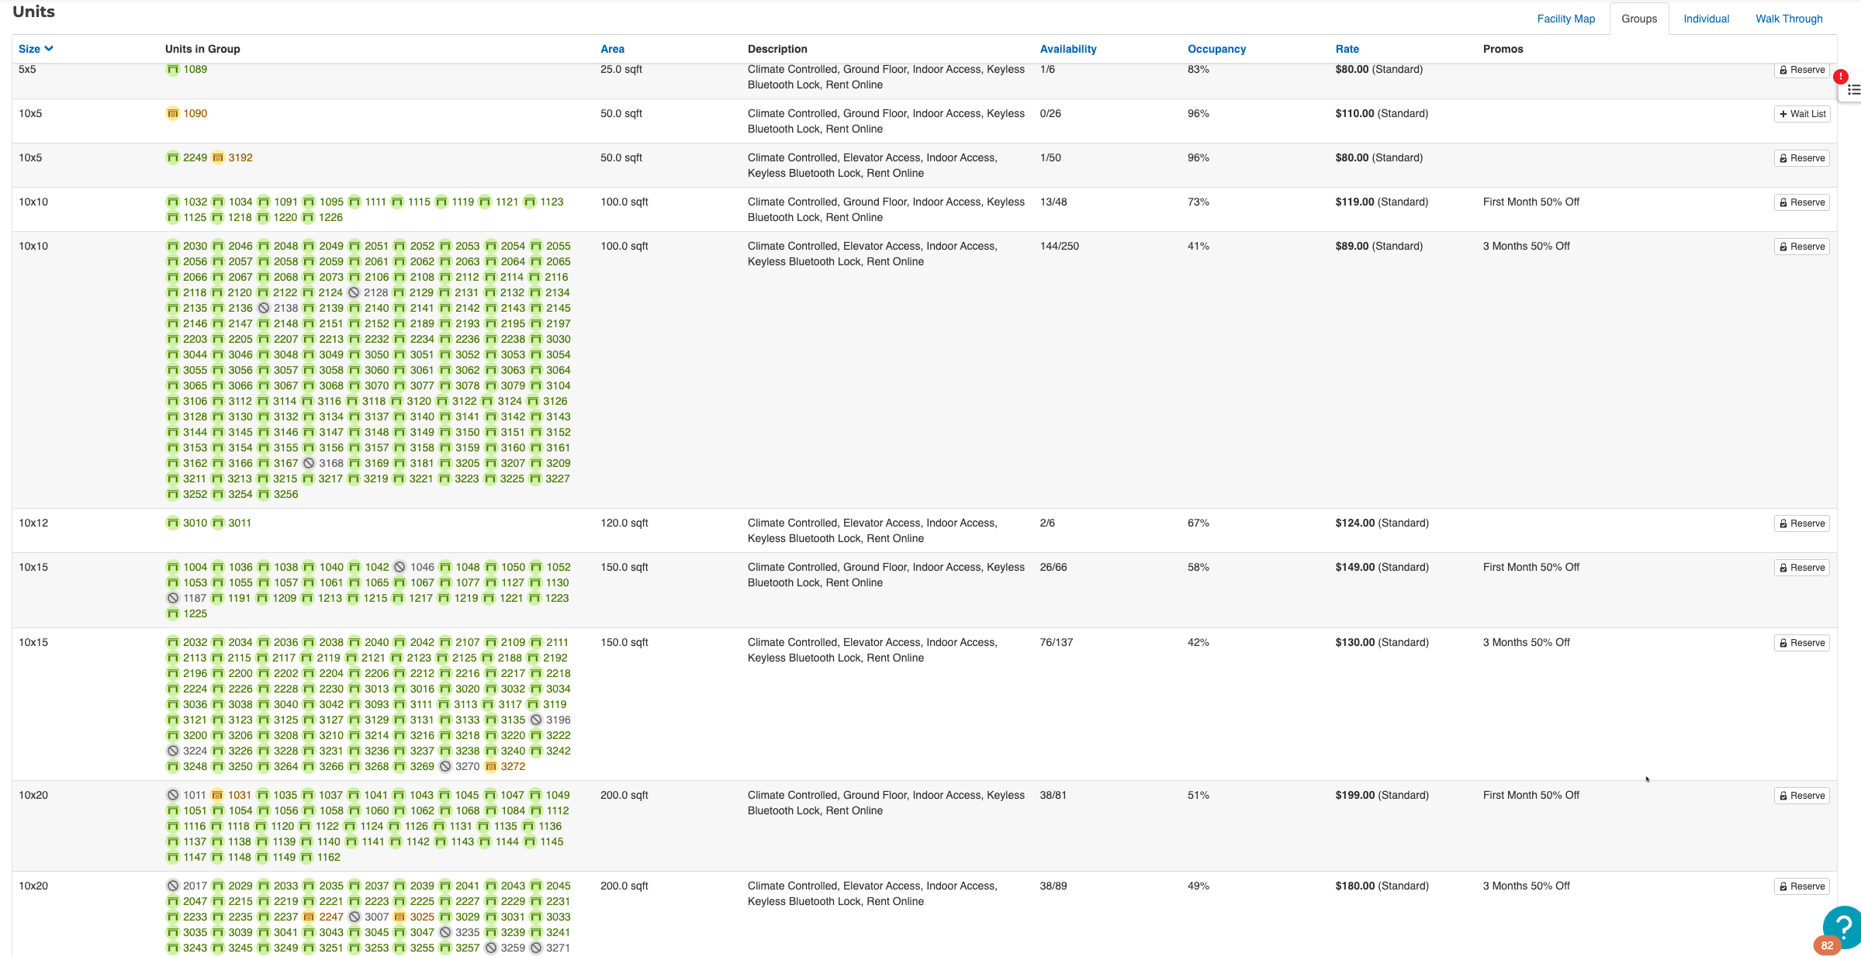This screenshot has height=957, width=1861.
Task: Click the orange icon for unit 3192
Action: [x=218, y=158]
